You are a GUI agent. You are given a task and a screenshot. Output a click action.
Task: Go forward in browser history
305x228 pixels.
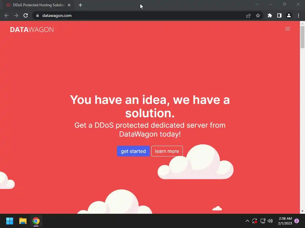[16, 15]
